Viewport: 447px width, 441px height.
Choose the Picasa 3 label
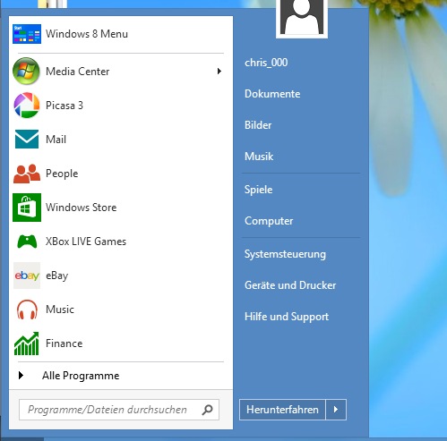(64, 106)
